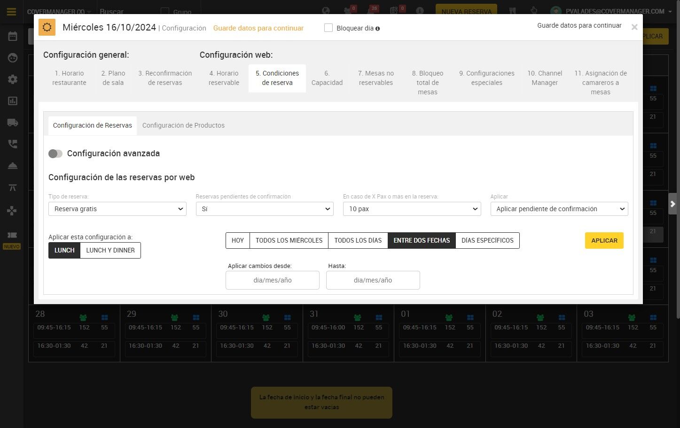Enable the Configuración avanzada switch

click(55, 153)
